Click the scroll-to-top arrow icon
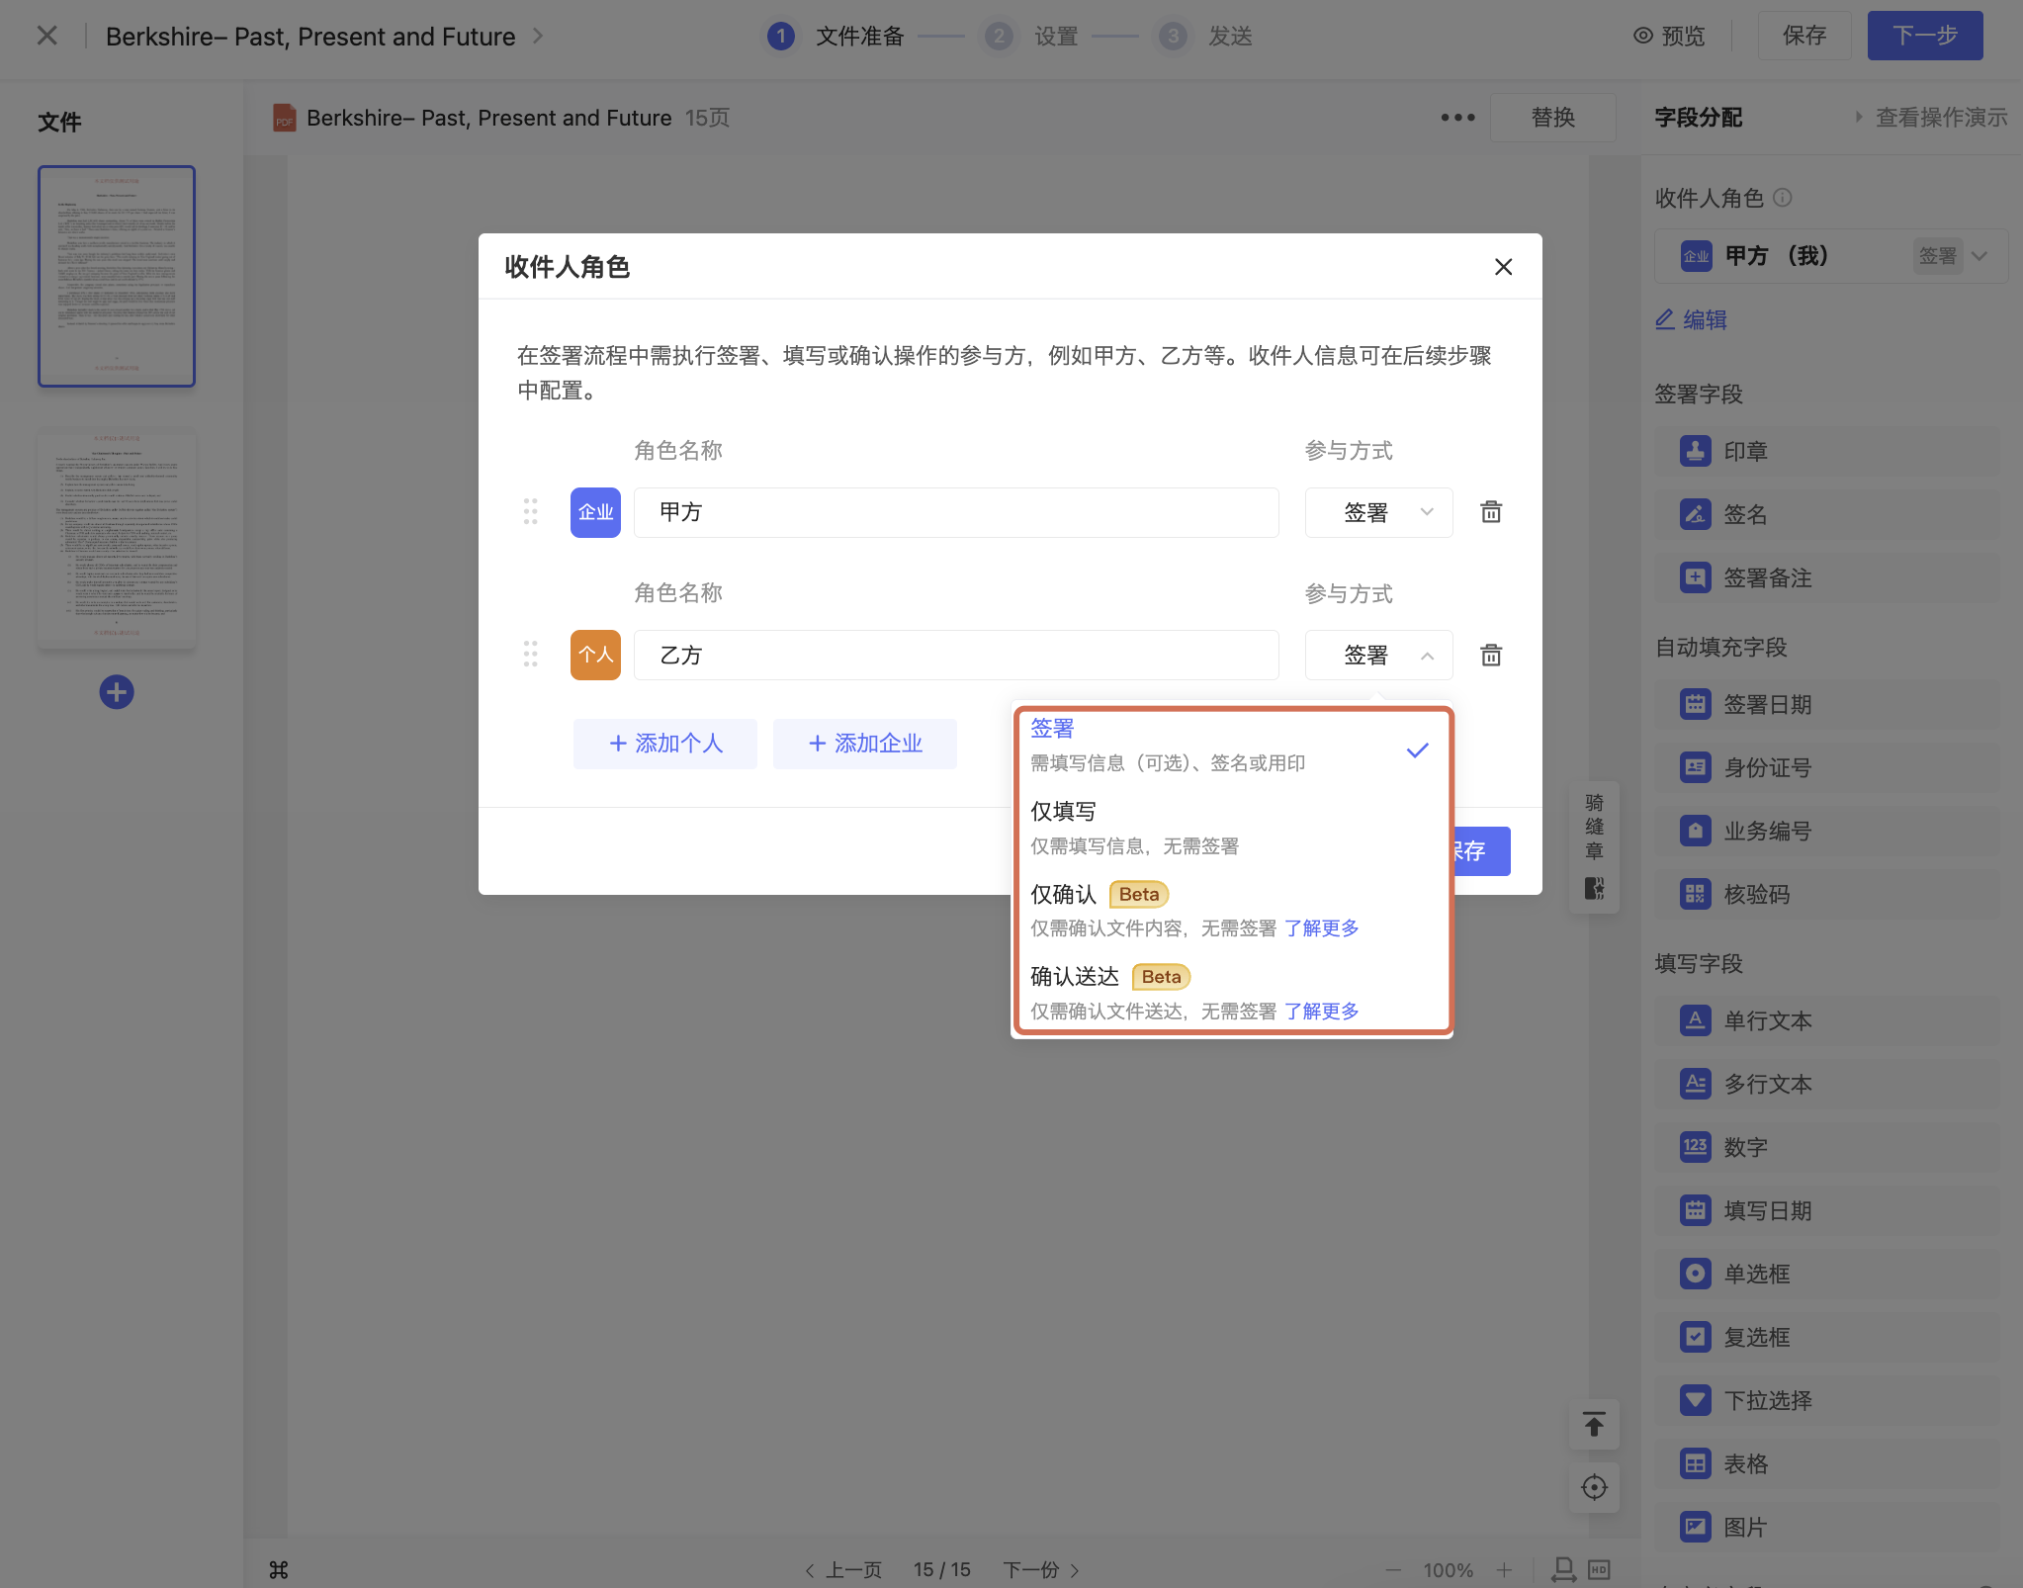This screenshot has height=1588, width=2023. [1594, 1425]
